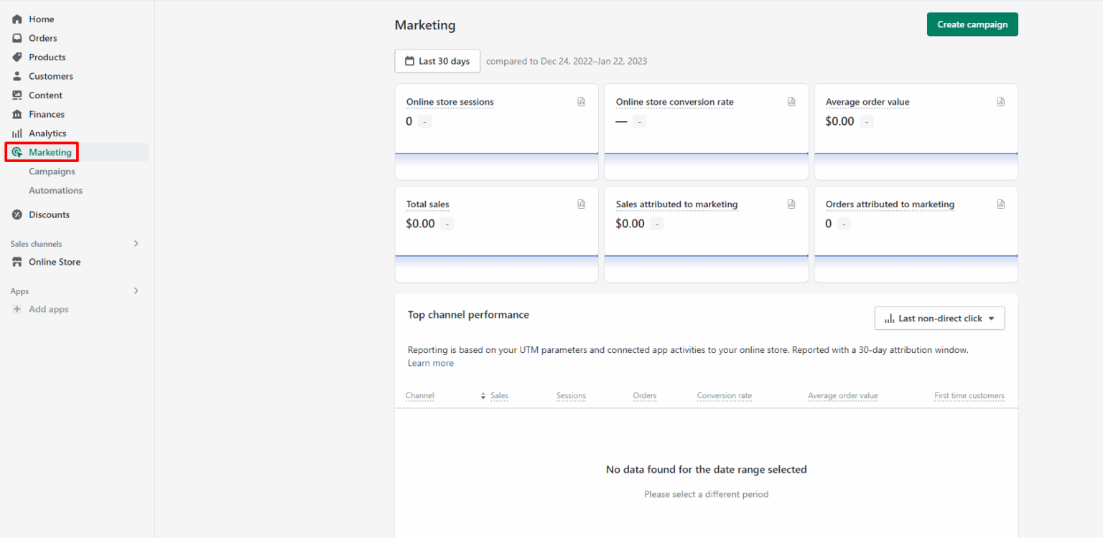Open Customers via the person icon
1103x538 pixels.
point(17,76)
